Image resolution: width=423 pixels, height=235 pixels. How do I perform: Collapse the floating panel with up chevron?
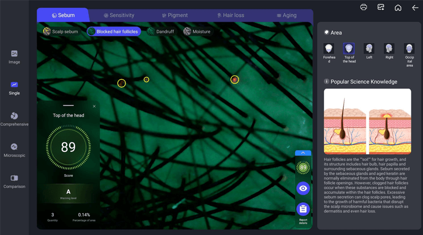click(x=303, y=153)
